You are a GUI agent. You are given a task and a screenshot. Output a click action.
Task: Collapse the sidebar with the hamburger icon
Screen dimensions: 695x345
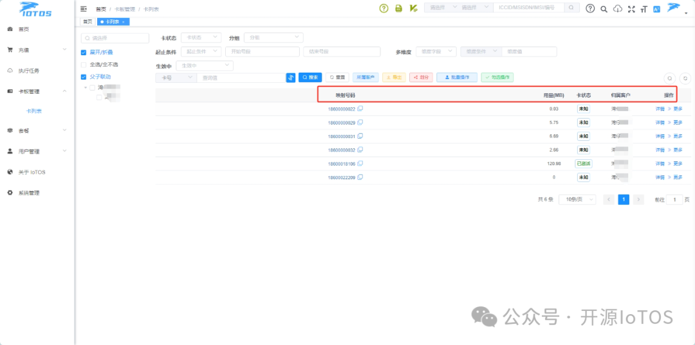click(83, 8)
